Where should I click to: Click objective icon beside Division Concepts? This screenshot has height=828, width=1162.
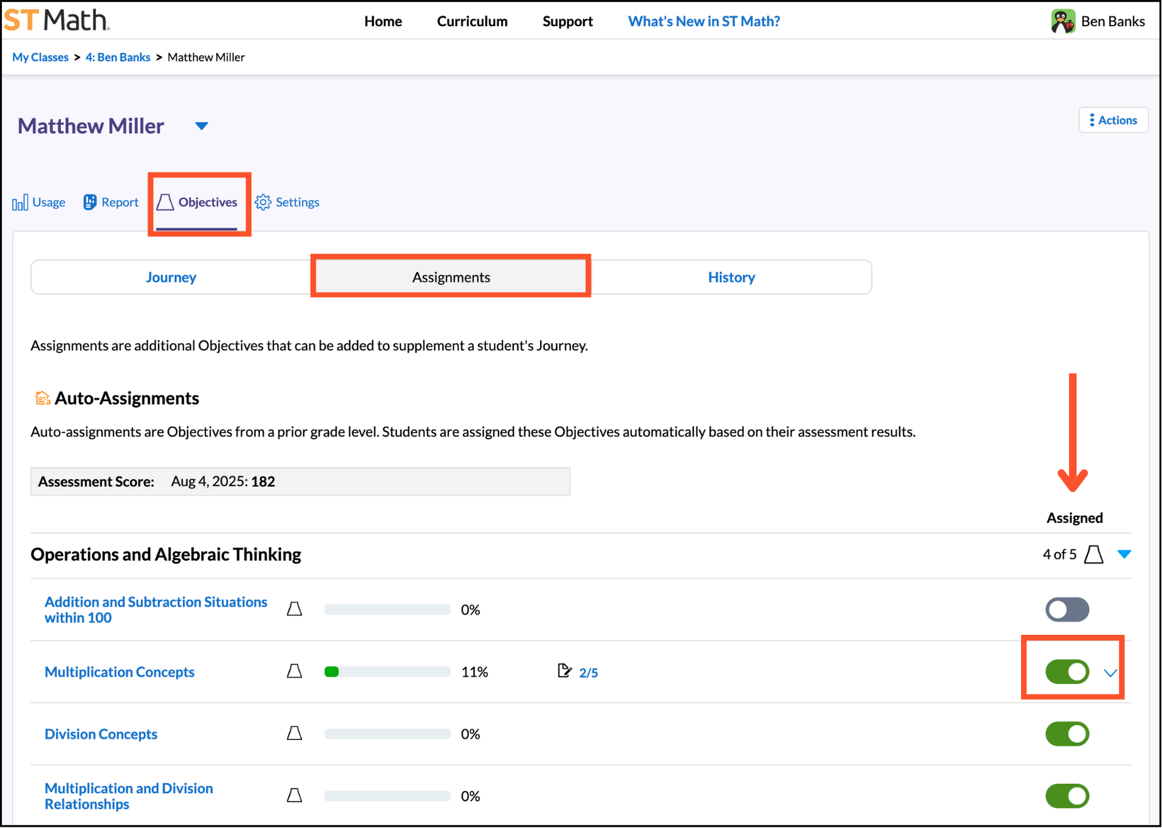[295, 733]
